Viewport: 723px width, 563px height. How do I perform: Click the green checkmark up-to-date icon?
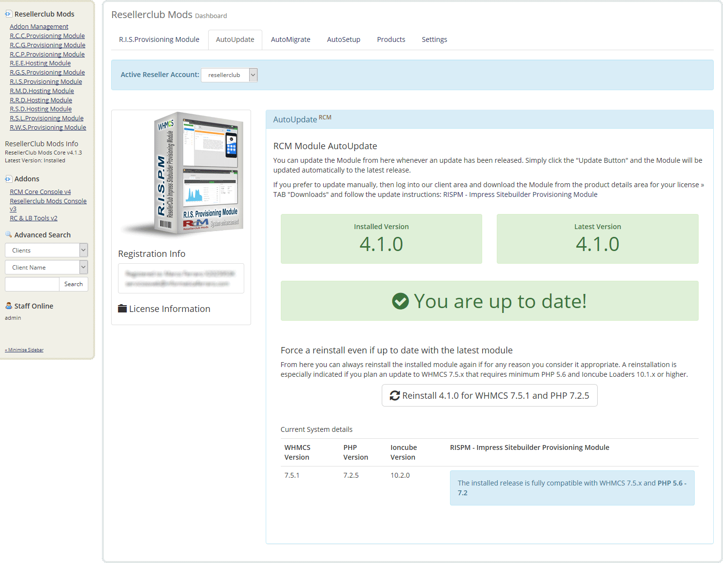coord(400,301)
